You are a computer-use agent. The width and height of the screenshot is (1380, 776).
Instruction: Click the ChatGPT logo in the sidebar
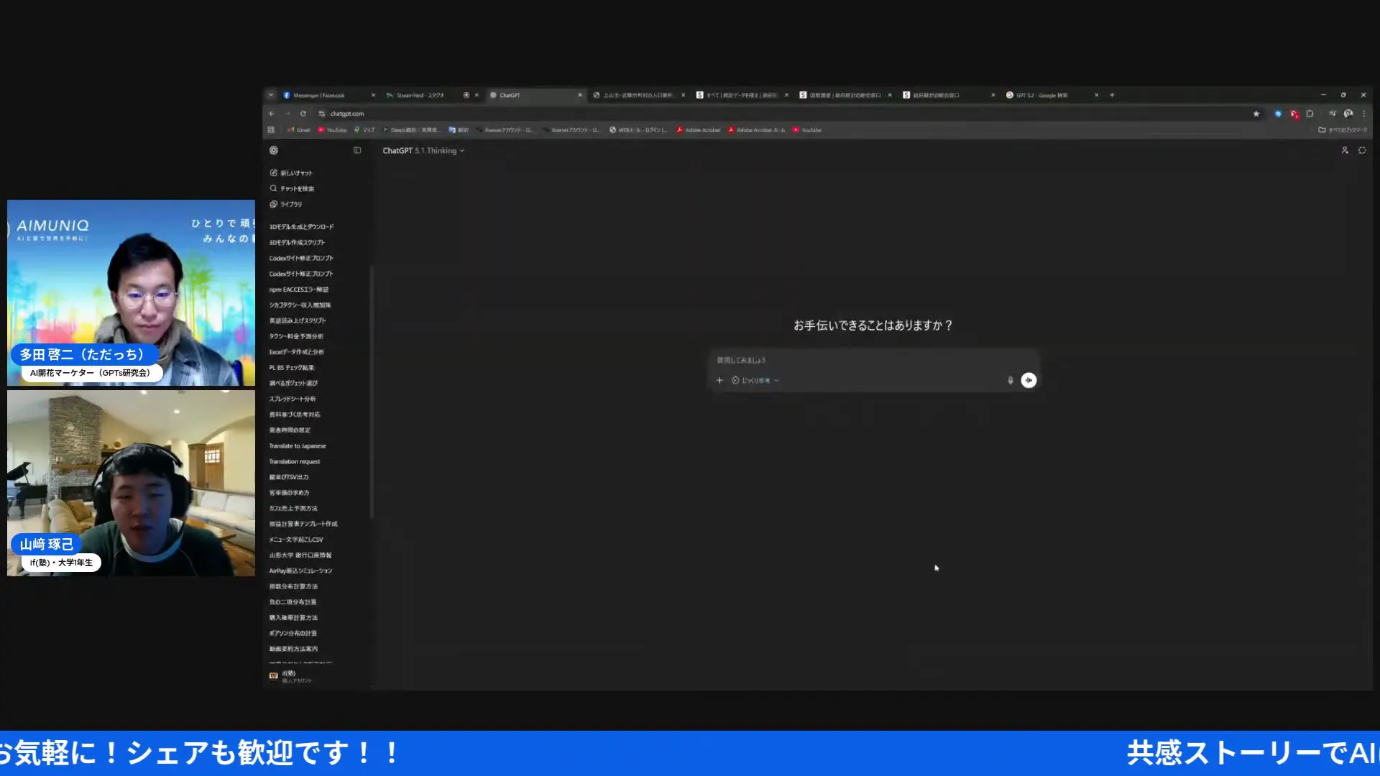pos(274,150)
